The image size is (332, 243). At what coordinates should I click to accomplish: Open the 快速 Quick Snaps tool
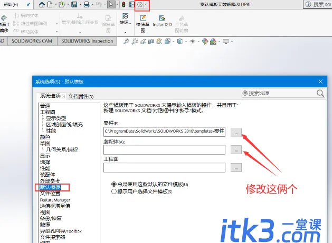(125, 19)
